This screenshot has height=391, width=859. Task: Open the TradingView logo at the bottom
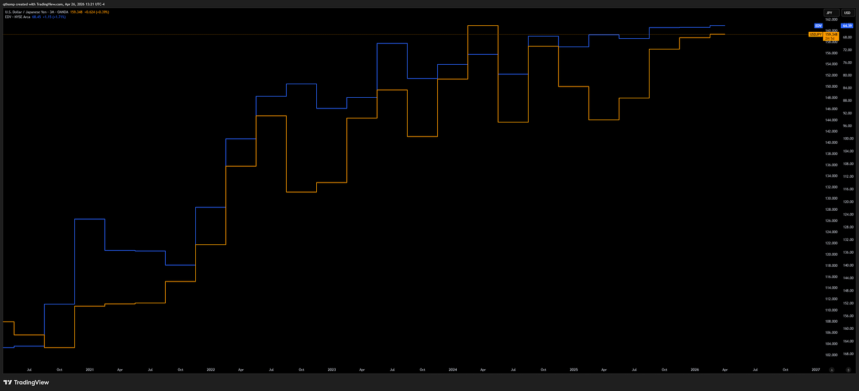click(x=27, y=382)
